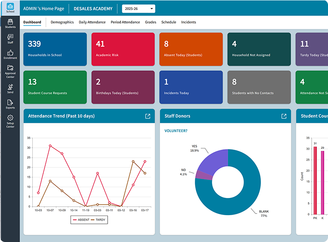Image resolution: width=328 pixels, height=242 pixels.
Task: Open the 1 Incidents Today tile
Action: (191, 87)
